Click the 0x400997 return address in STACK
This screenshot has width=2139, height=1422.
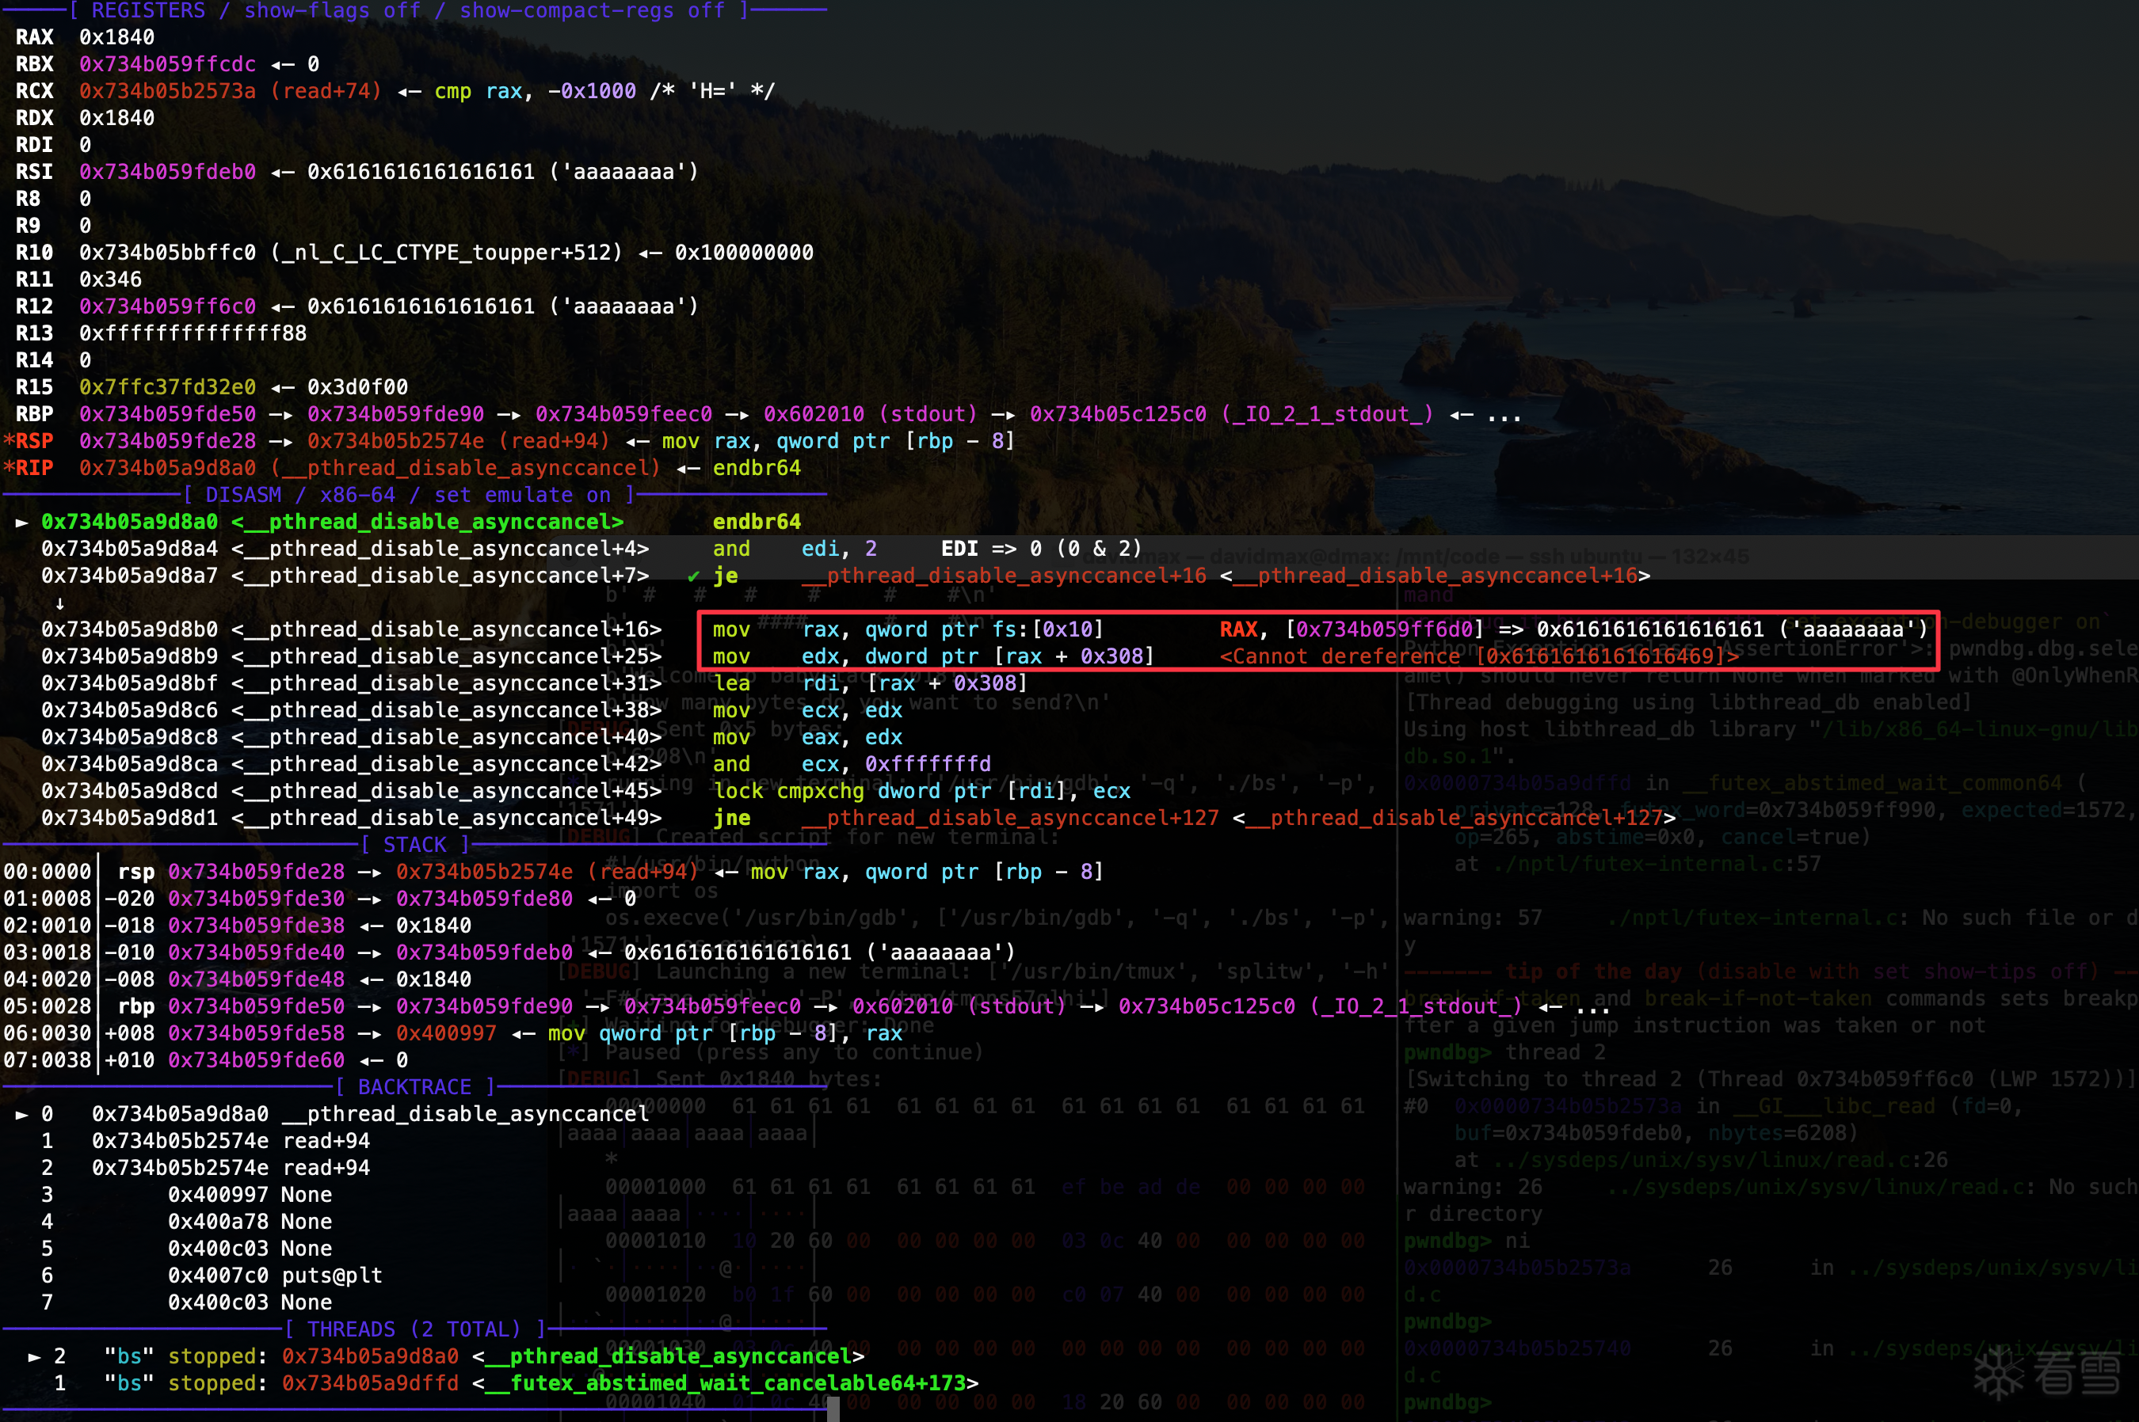point(445,1034)
